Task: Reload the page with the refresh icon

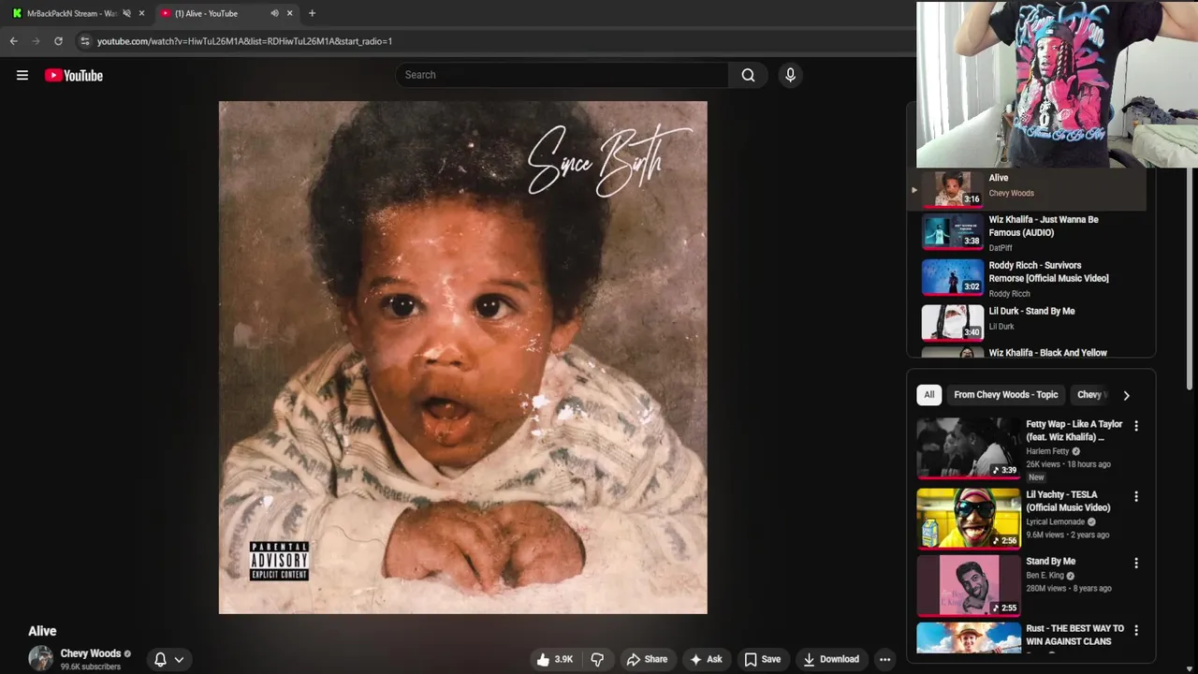Action: (x=58, y=41)
